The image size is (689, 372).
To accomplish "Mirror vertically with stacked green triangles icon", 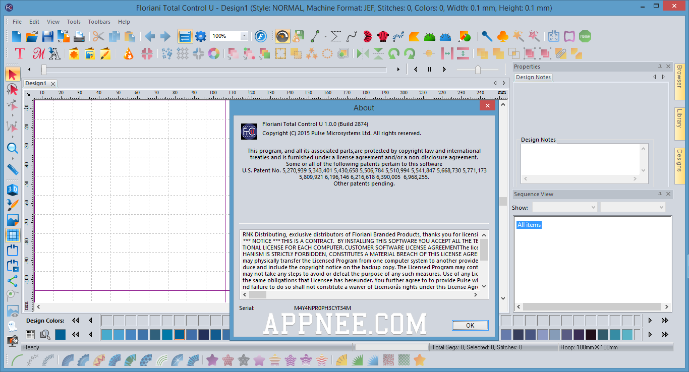I will [x=378, y=53].
